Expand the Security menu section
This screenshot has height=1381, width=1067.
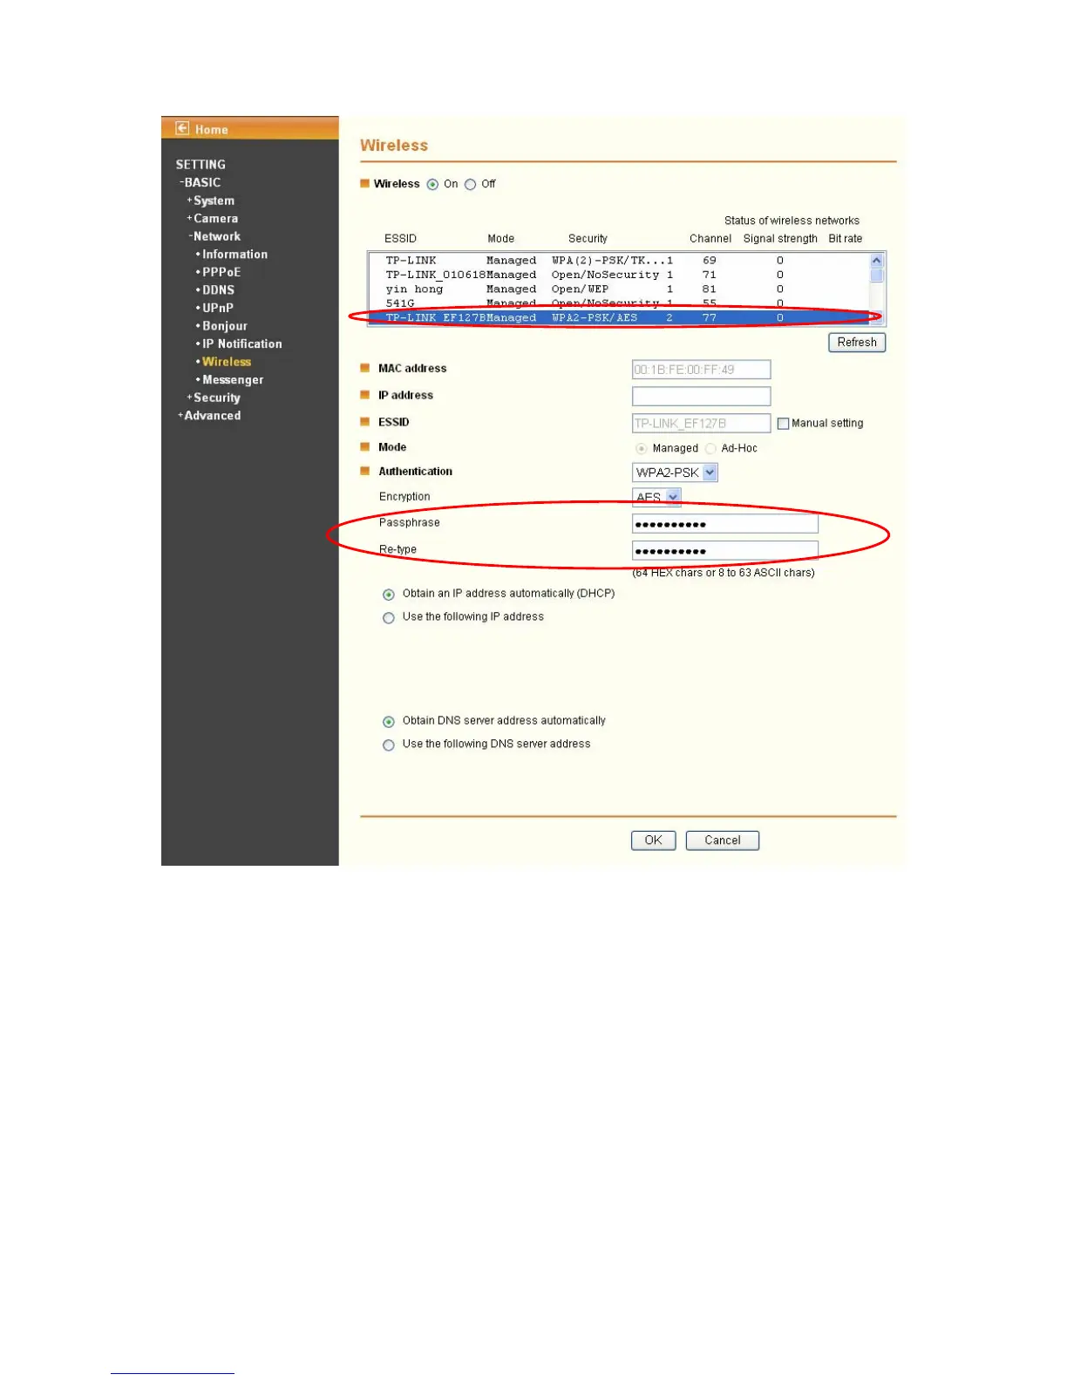click(214, 398)
